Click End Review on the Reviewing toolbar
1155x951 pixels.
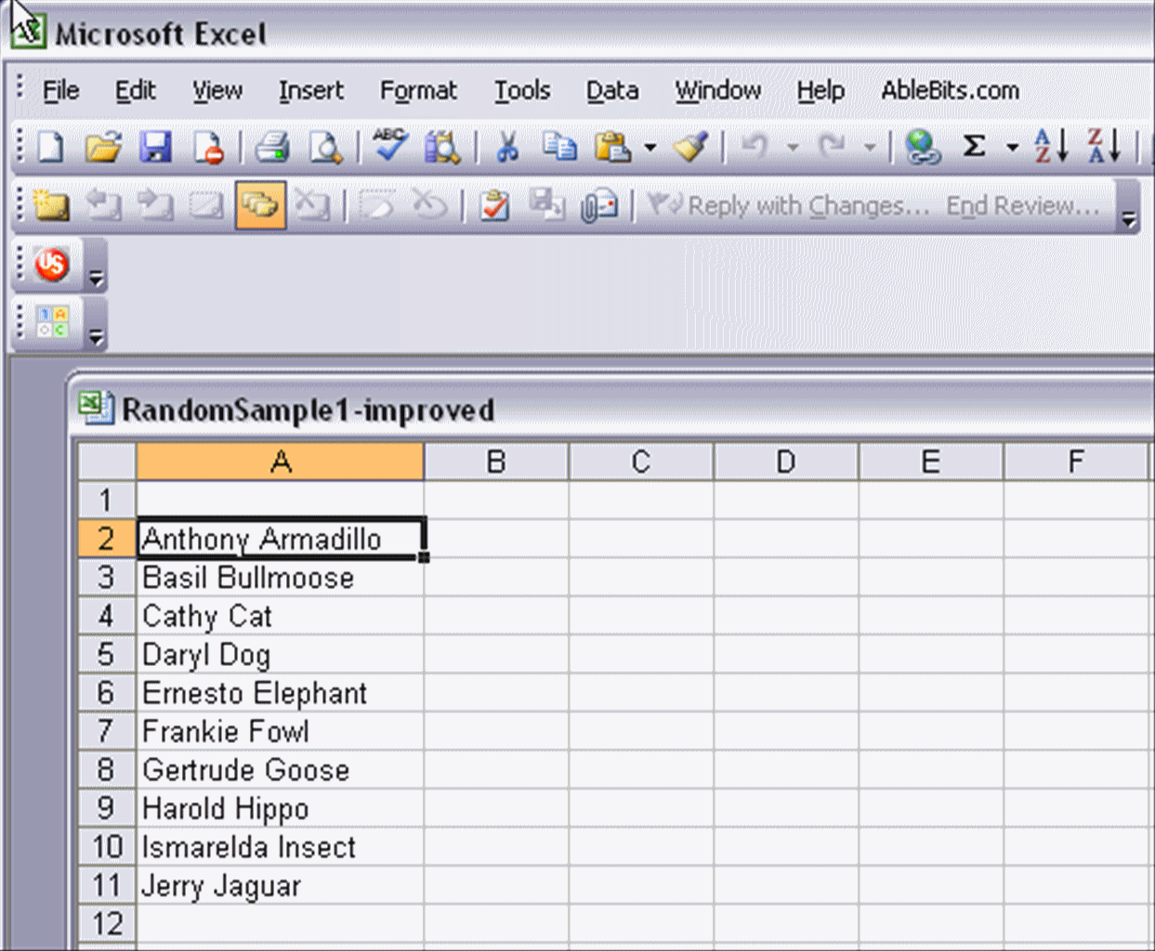[x=1022, y=206]
